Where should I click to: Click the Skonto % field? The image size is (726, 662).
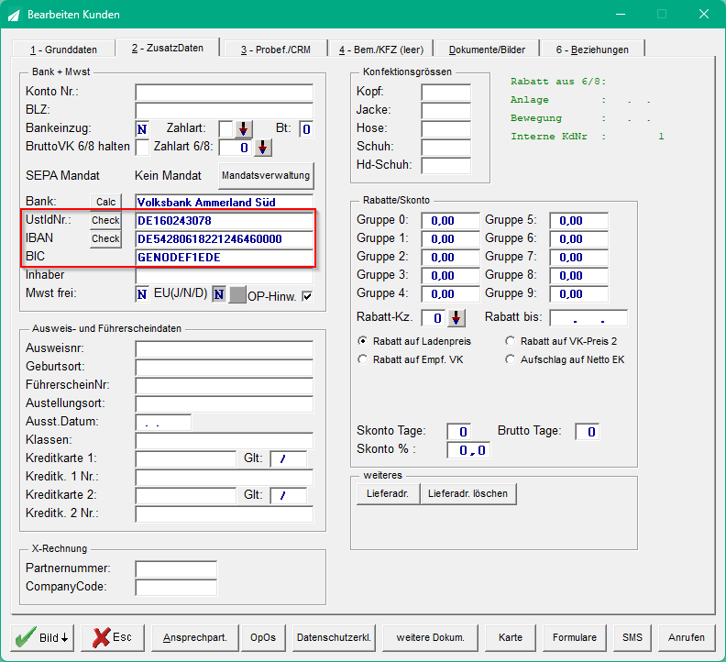coord(468,450)
